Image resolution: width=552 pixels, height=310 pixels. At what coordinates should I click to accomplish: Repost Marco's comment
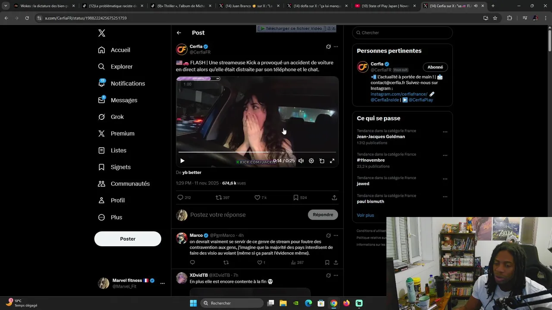(x=226, y=263)
